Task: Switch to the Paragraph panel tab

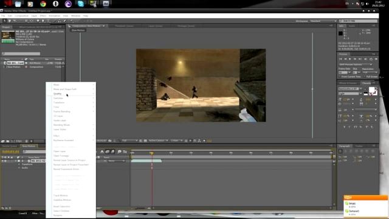Action: tap(345, 146)
